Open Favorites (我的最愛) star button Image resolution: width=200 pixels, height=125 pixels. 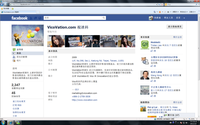click(x=5, y=8)
